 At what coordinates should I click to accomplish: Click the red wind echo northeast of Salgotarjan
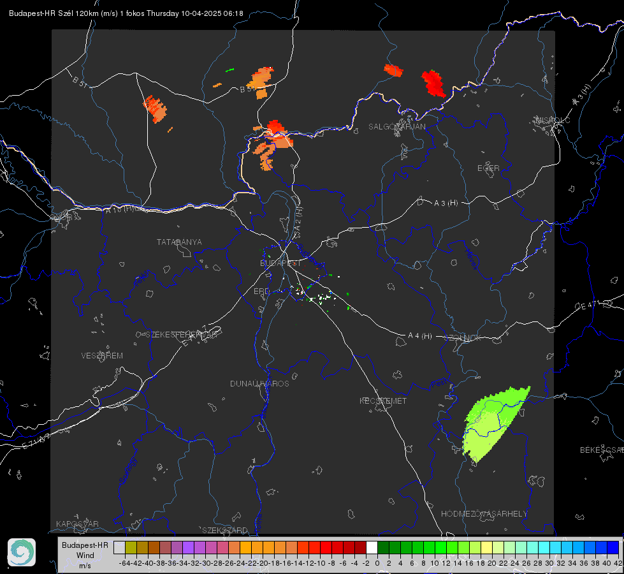pyautogui.click(x=434, y=84)
